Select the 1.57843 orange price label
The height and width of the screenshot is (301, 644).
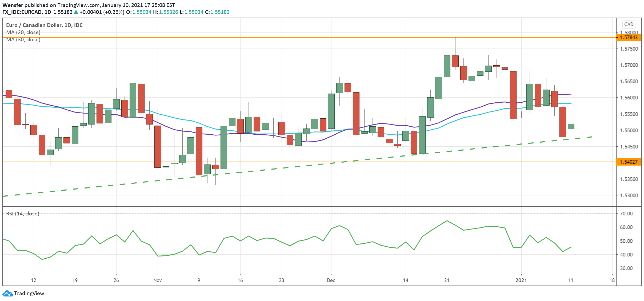click(629, 38)
